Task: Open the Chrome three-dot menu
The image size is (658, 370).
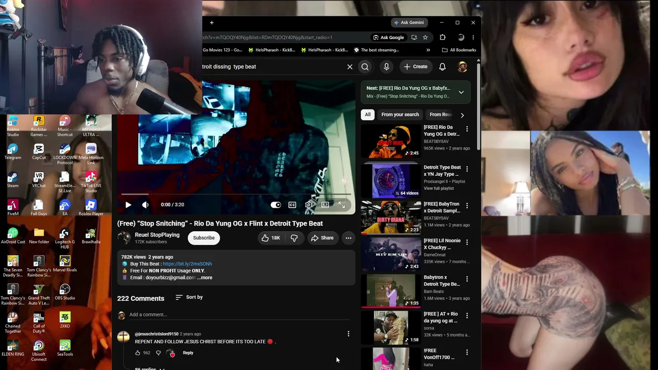Action: click(x=473, y=38)
